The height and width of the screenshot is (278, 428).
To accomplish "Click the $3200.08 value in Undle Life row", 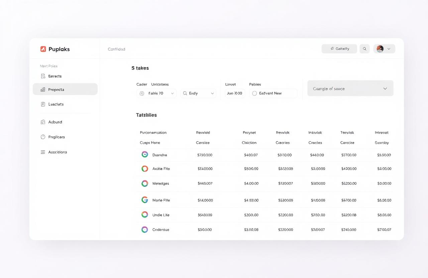I will [349, 215].
